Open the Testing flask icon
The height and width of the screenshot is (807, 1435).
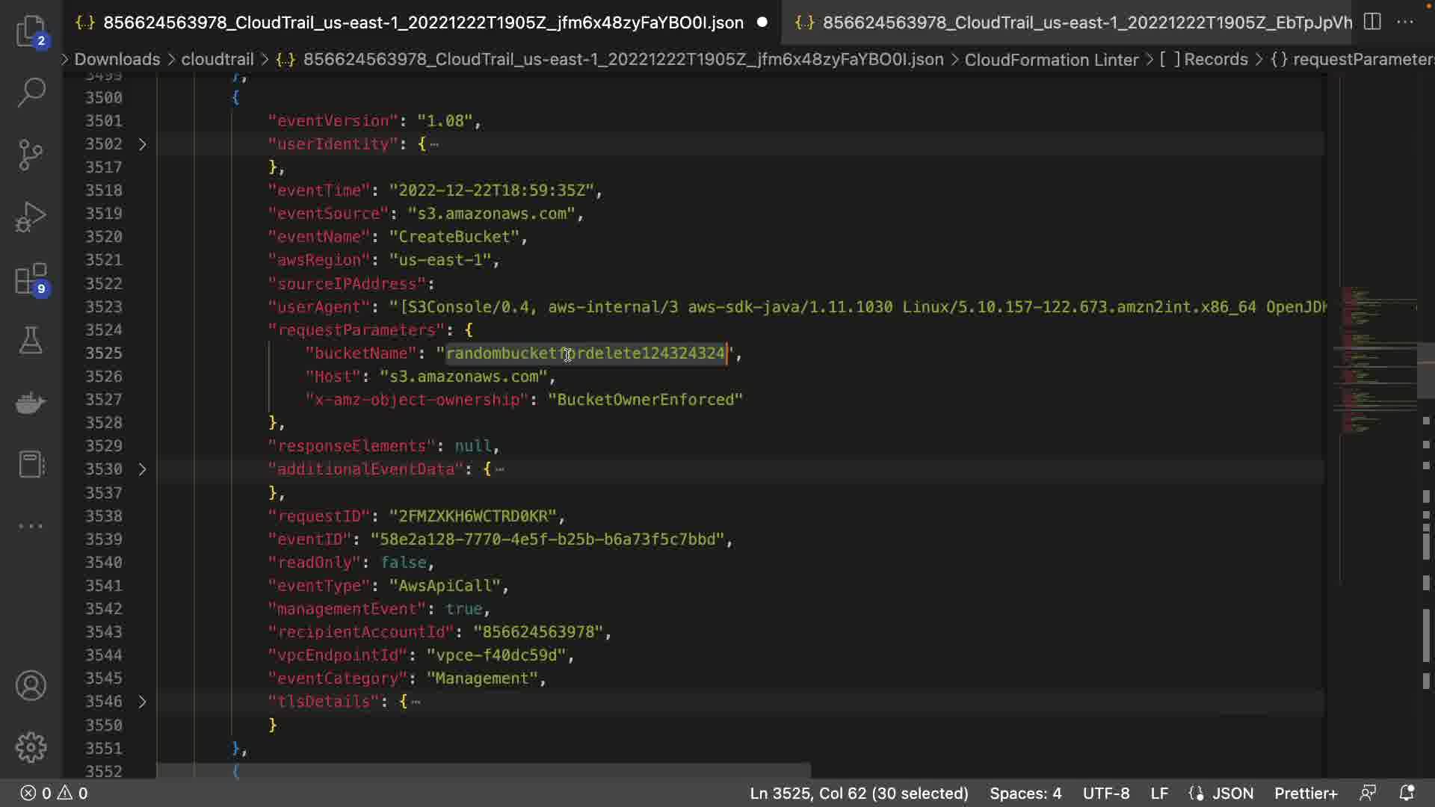tap(31, 341)
